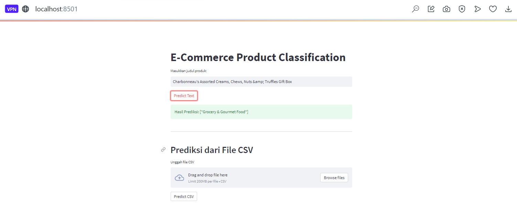Open the find-in-page magnifier icon
The image size is (517, 211).
[416, 9]
